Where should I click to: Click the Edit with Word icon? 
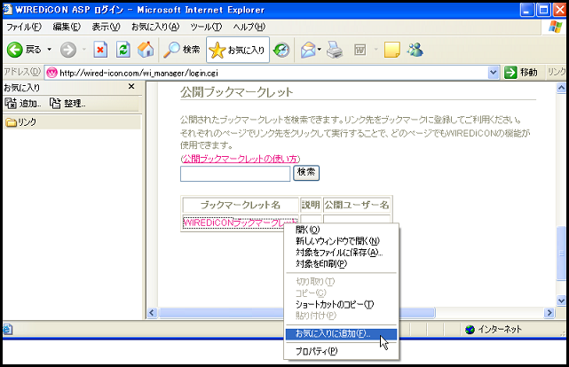coord(360,50)
